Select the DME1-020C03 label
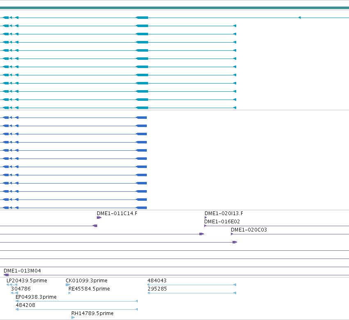Image resolution: width=349 pixels, height=320 pixels. (x=249, y=230)
